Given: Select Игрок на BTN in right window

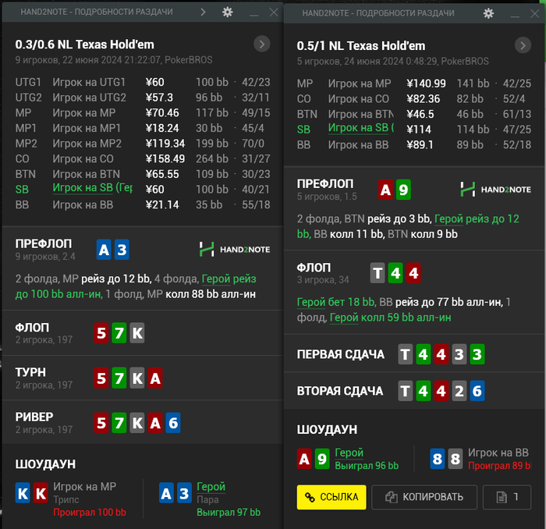Looking at the screenshot, I should coord(414,114).
